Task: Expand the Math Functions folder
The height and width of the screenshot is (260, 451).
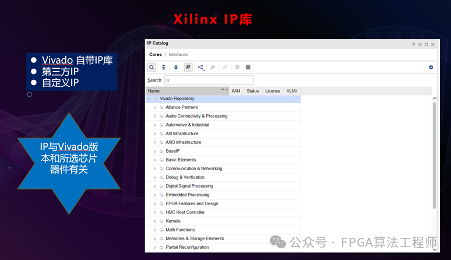Action: [155, 230]
